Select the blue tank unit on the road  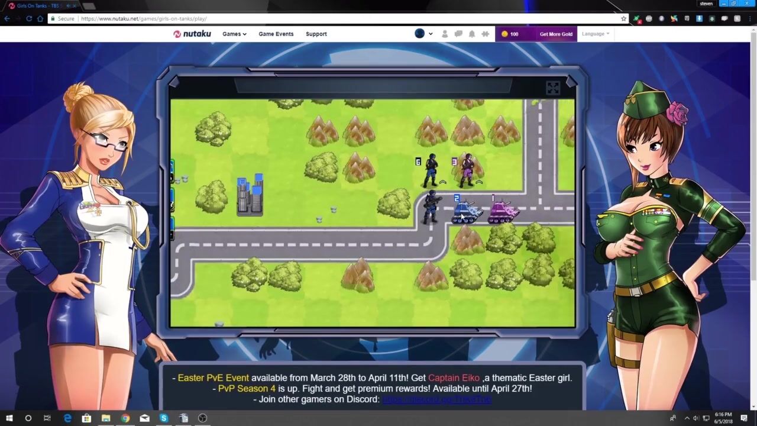pos(466,212)
